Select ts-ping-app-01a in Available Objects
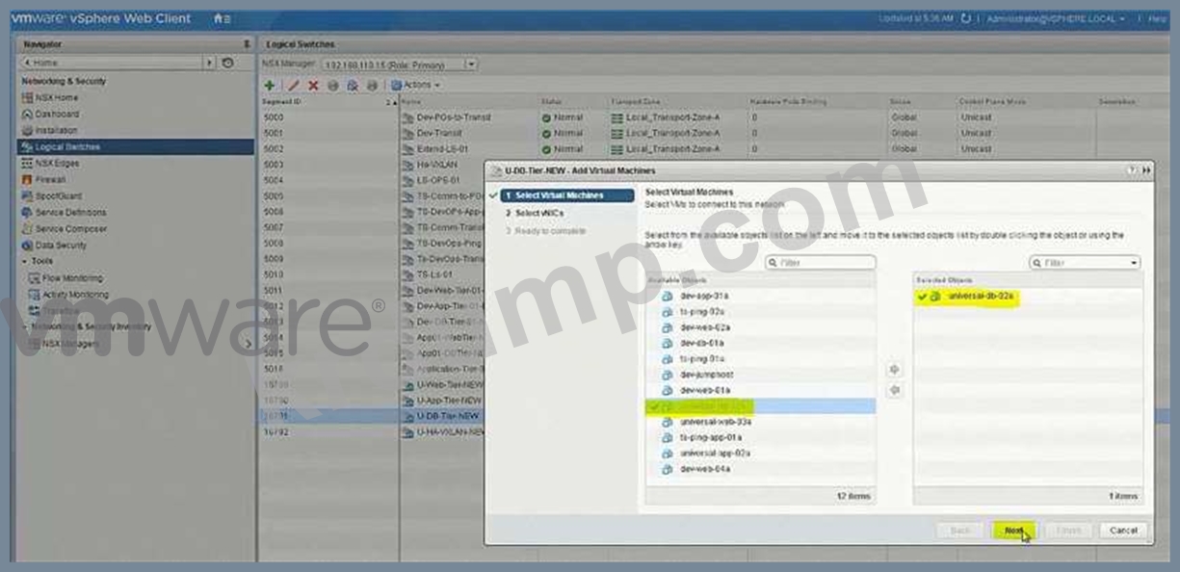1180x572 pixels. [x=761, y=437]
